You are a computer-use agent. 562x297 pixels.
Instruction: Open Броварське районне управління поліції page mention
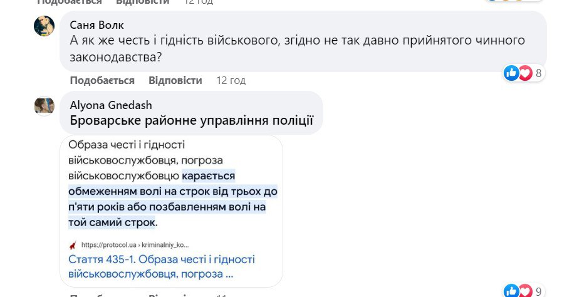pyautogui.click(x=192, y=120)
